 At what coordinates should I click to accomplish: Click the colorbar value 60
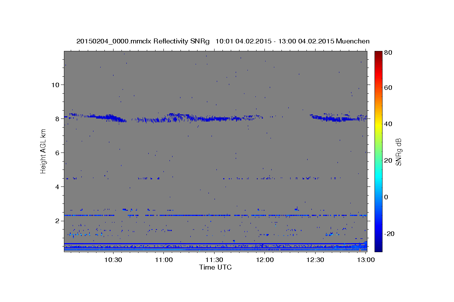click(389, 88)
